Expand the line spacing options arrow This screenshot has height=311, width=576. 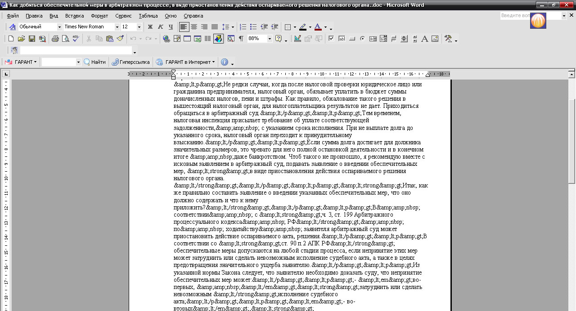(x=233, y=27)
